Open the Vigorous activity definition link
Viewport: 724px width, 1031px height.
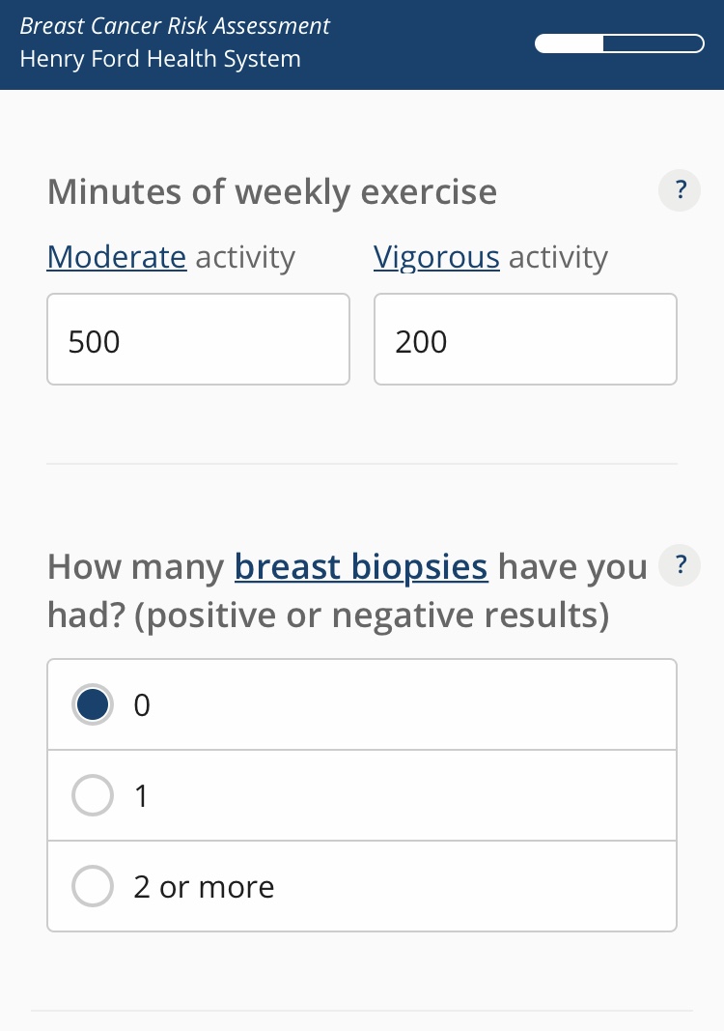[x=436, y=257]
